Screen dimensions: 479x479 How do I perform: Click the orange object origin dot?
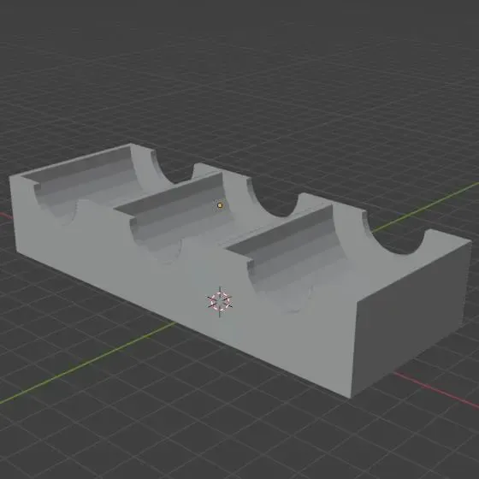220,205
